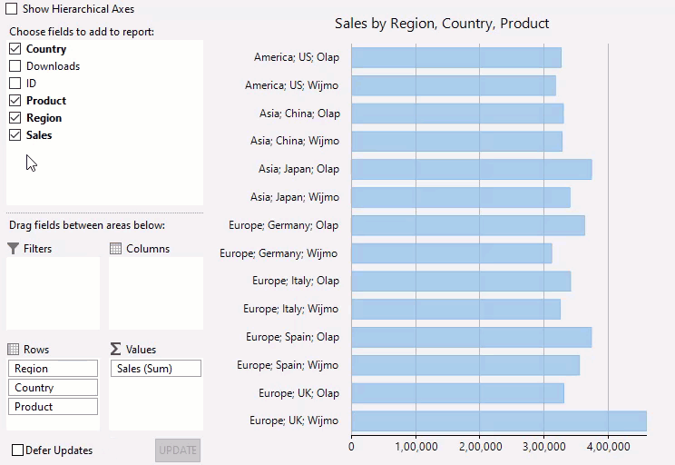Select the Product item in Rows
The height and width of the screenshot is (465, 675).
coord(53,407)
